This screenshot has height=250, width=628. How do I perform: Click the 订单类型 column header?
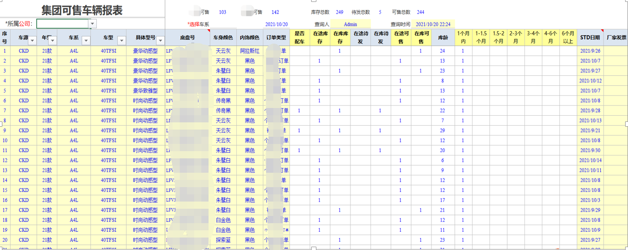point(276,37)
